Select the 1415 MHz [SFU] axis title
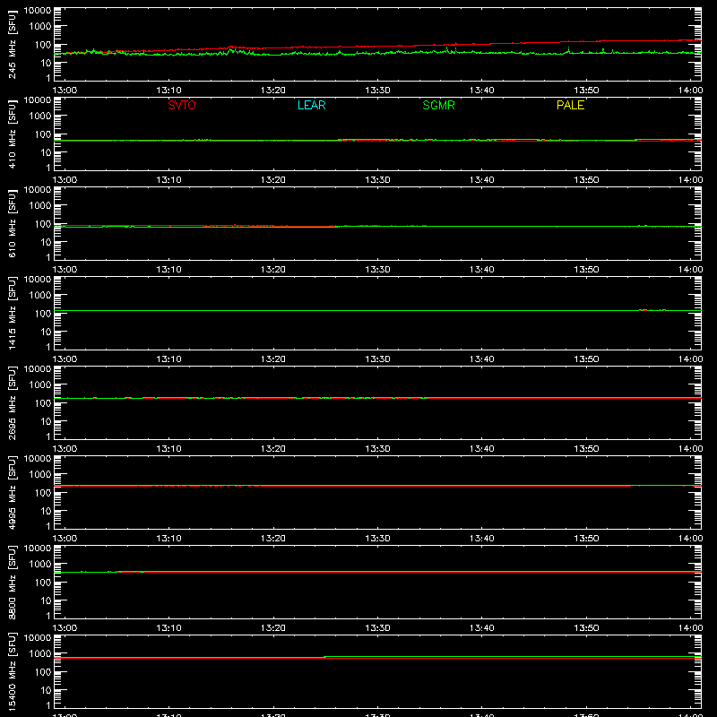The width and height of the screenshot is (717, 717). point(12,314)
